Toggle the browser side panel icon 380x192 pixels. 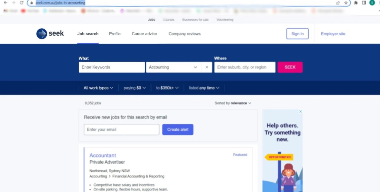tap(364, 3)
